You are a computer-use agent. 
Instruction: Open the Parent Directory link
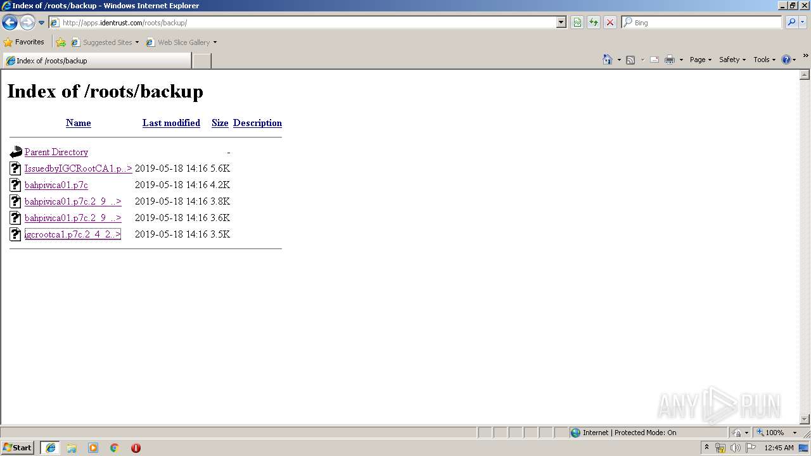pyautogui.click(x=56, y=152)
